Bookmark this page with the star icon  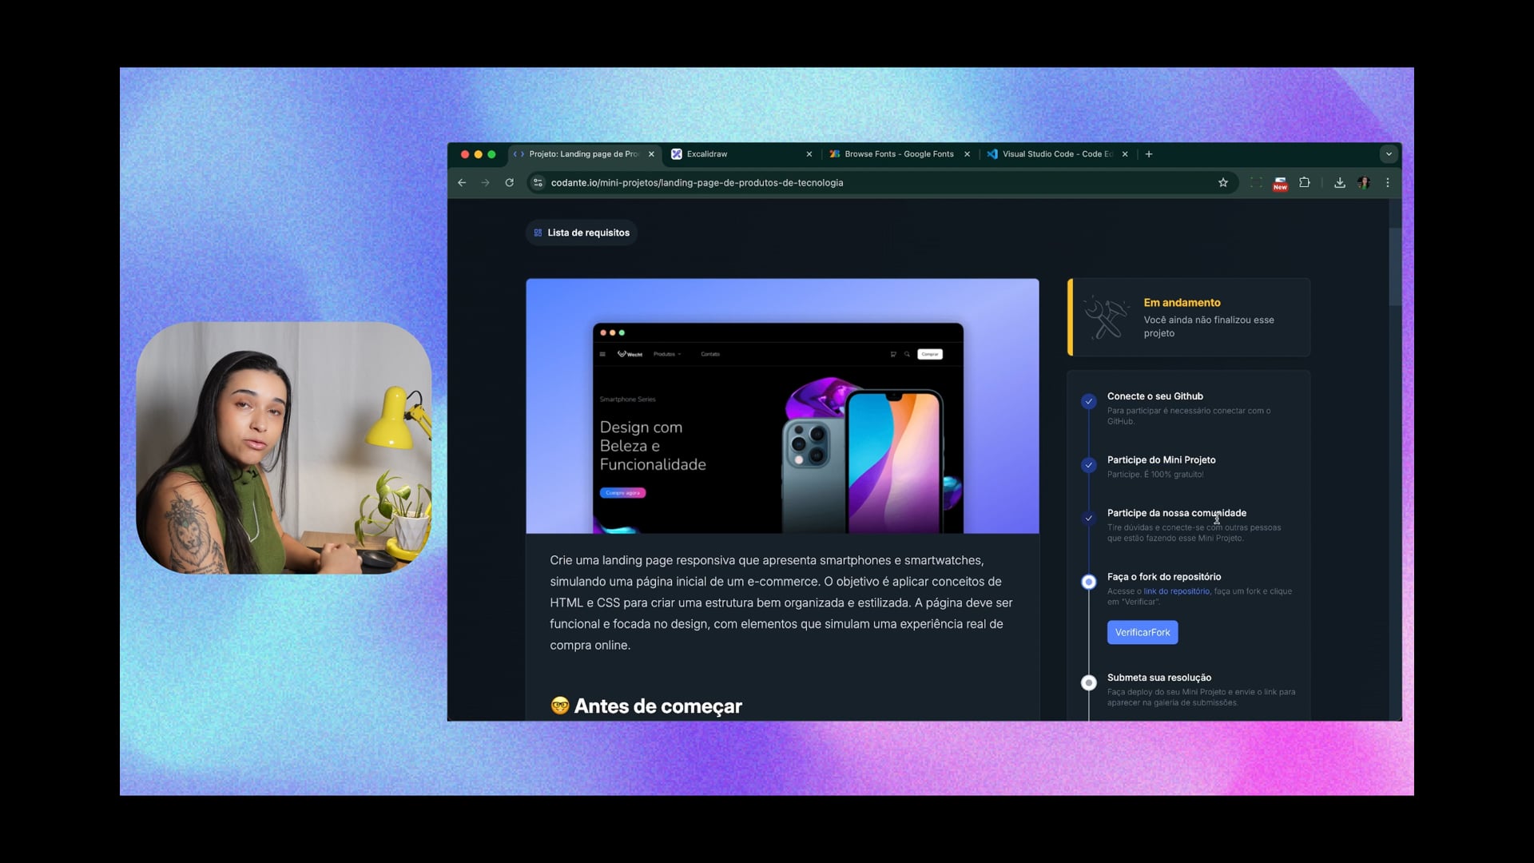point(1222,183)
